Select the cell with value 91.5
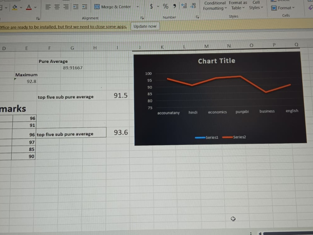 click(118, 95)
